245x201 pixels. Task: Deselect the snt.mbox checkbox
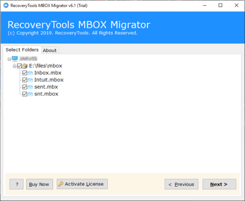pyautogui.click(x=25, y=94)
